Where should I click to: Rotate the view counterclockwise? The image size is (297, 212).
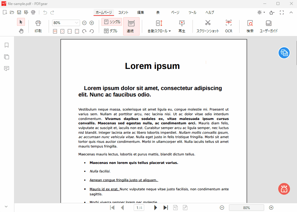pos(92,31)
